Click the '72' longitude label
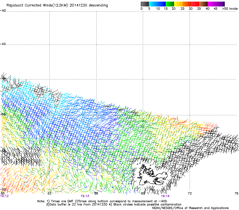Image resolution: width=239 pixels, height=210 pixels. click(190, 194)
